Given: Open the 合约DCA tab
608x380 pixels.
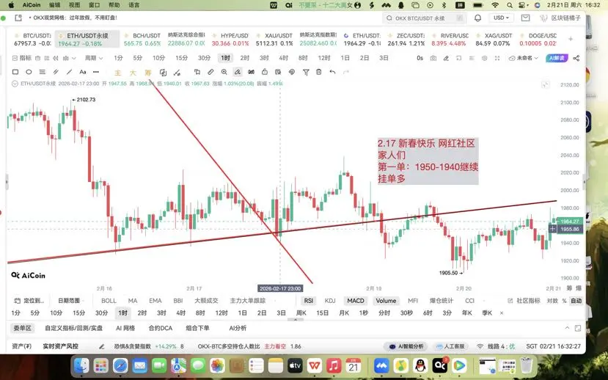Looking at the screenshot, I should click(x=160, y=328).
